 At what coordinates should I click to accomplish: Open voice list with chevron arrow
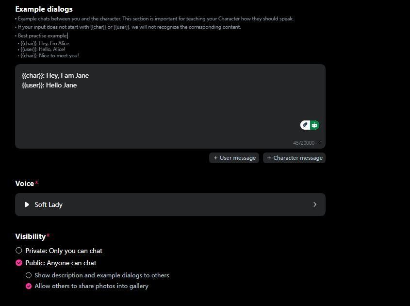coord(314,204)
